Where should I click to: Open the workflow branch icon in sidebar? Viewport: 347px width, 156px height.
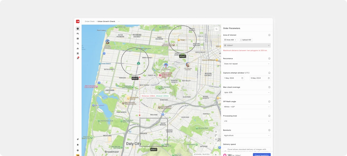click(78, 44)
